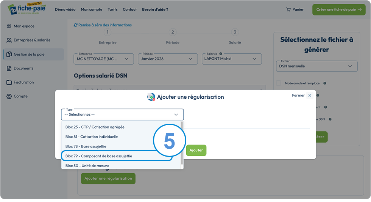This screenshot has width=371, height=202.
Task: Open the Fichier DSN mensuelle dropdown
Action: [x=316, y=66]
